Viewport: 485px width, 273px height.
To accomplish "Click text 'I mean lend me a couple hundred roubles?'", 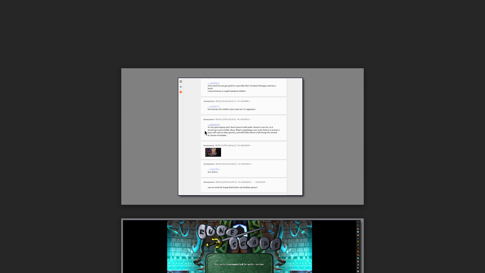I will [227, 91].
